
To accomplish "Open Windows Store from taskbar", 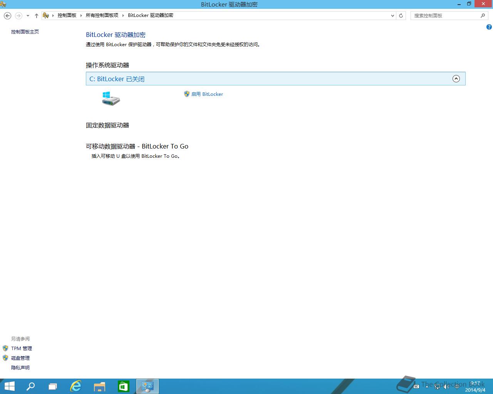I will pos(124,386).
